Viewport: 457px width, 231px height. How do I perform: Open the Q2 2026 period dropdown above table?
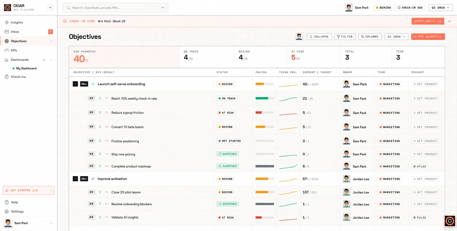396,37
